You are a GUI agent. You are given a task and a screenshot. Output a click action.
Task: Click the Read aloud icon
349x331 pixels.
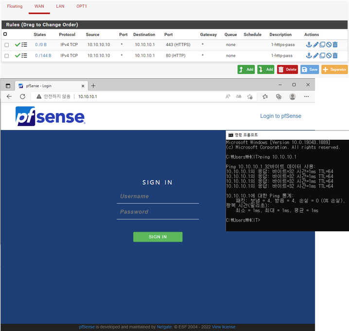pos(227,96)
